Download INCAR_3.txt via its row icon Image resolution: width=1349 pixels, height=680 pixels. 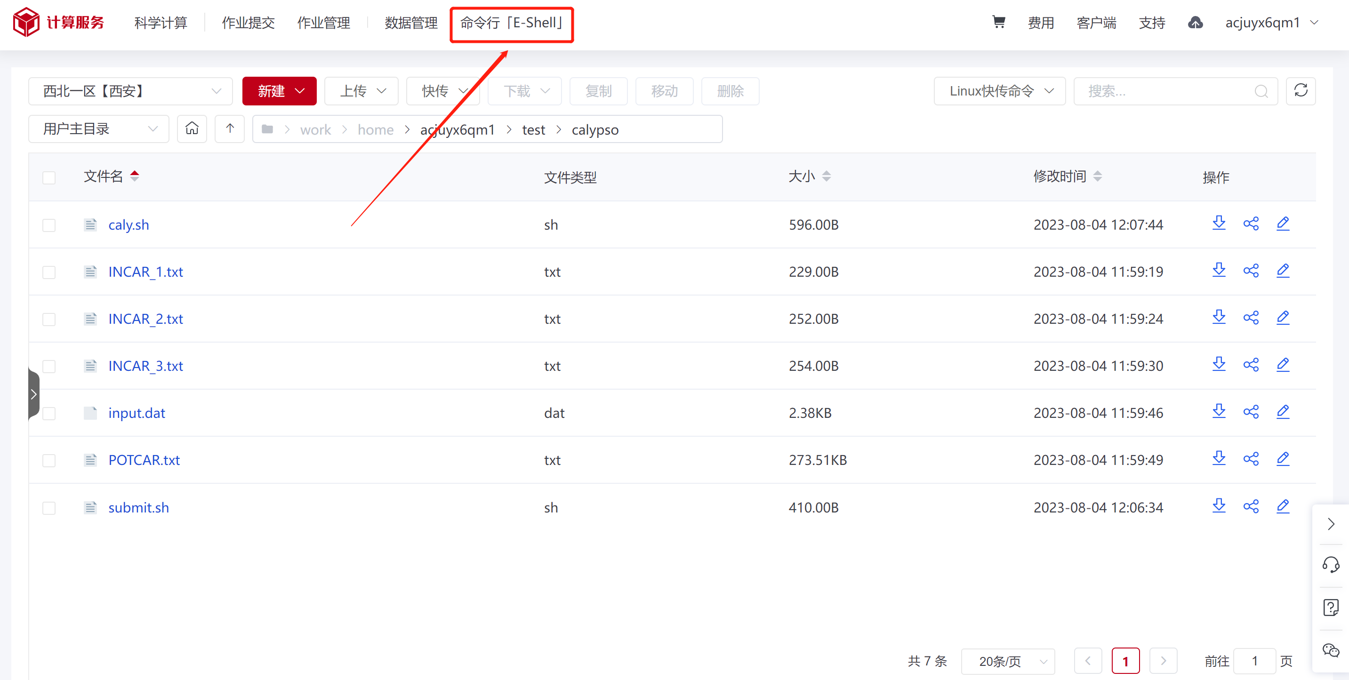(x=1219, y=365)
